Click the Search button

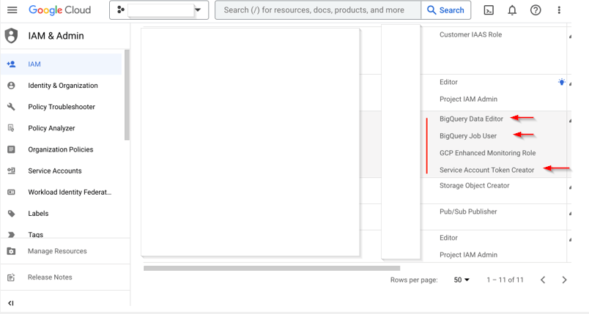point(446,10)
